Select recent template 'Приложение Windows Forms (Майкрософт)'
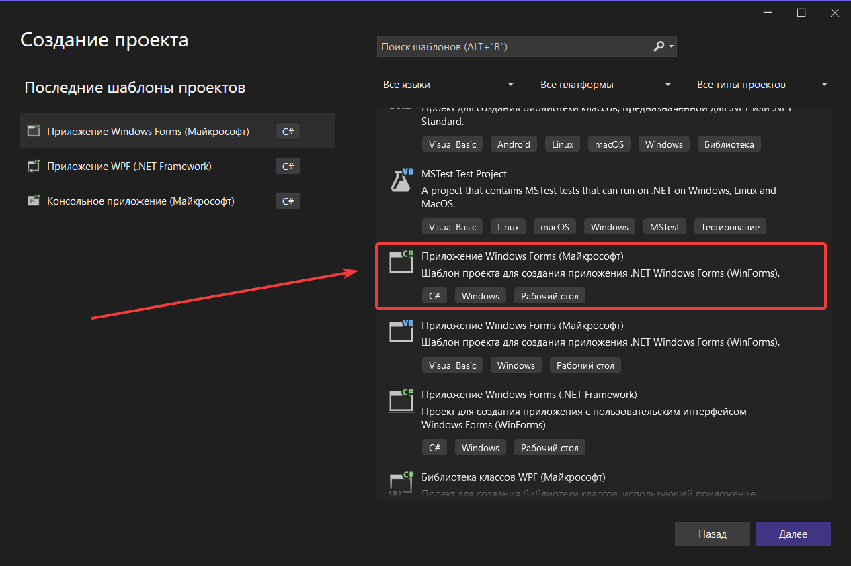851x566 pixels. [x=177, y=131]
